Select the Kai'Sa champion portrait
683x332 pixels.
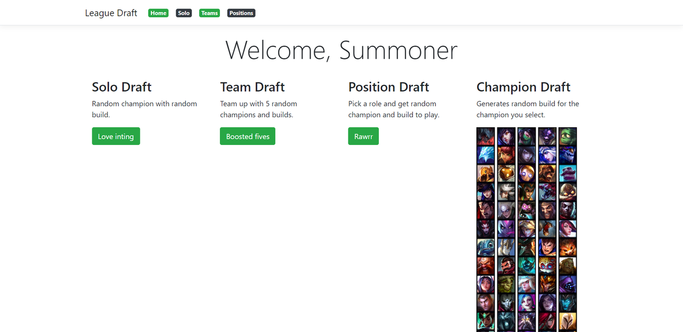click(547, 302)
